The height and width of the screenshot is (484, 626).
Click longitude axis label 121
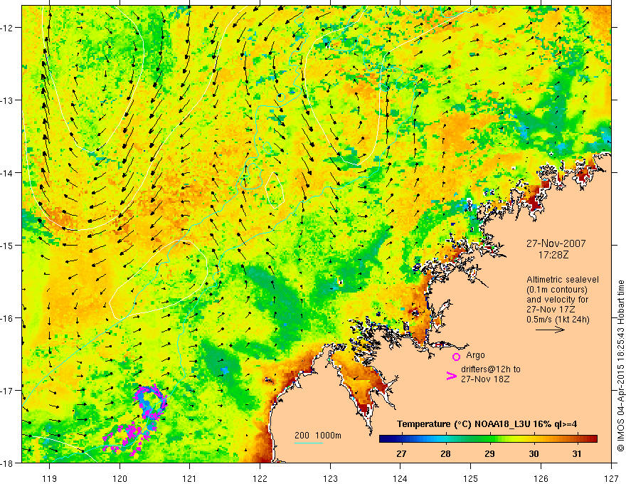pos(190,478)
